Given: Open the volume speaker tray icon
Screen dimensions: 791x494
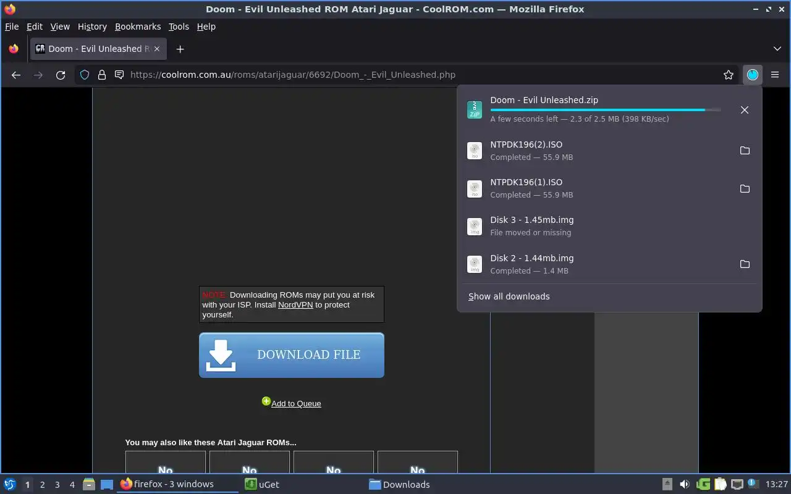Looking at the screenshot, I should coord(684,485).
